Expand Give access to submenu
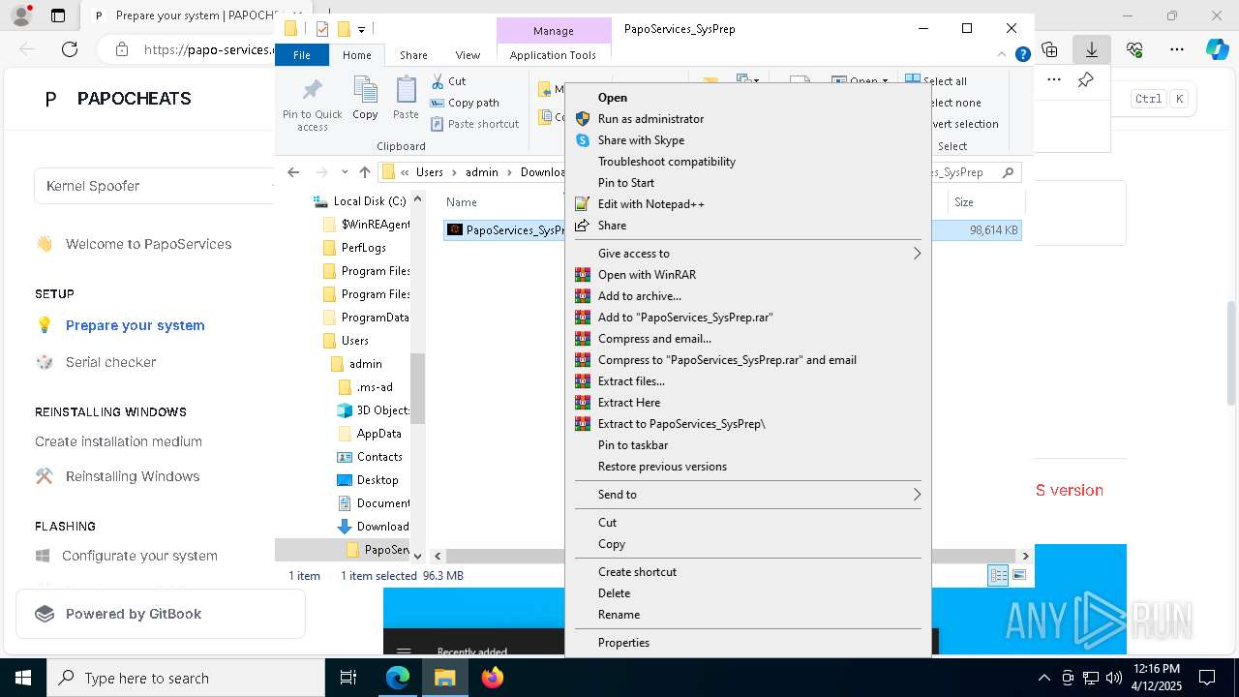Viewport: 1239px width, 697px height. [747, 254]
